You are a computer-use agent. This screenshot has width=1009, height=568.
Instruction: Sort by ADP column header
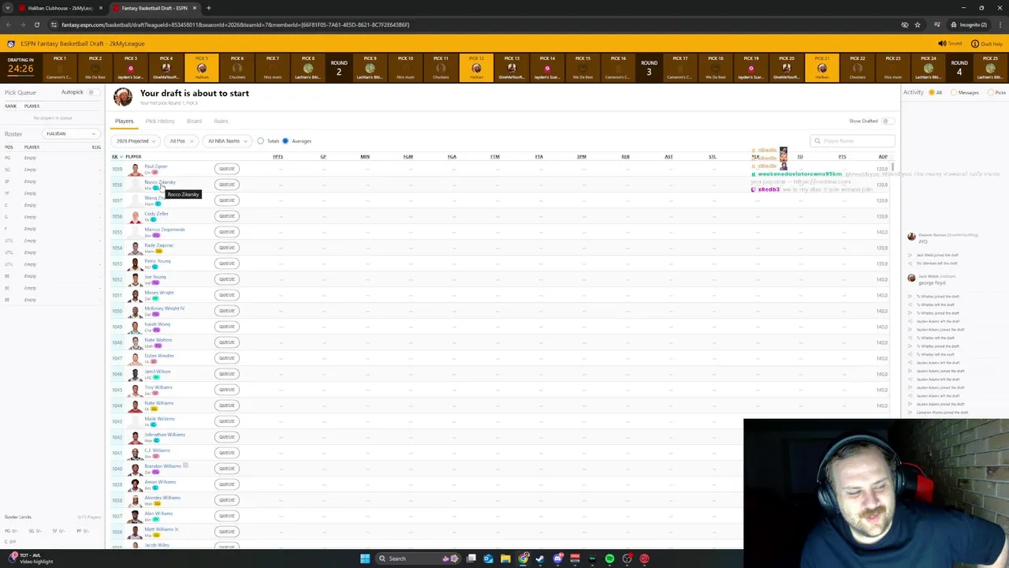pos(882,157)
